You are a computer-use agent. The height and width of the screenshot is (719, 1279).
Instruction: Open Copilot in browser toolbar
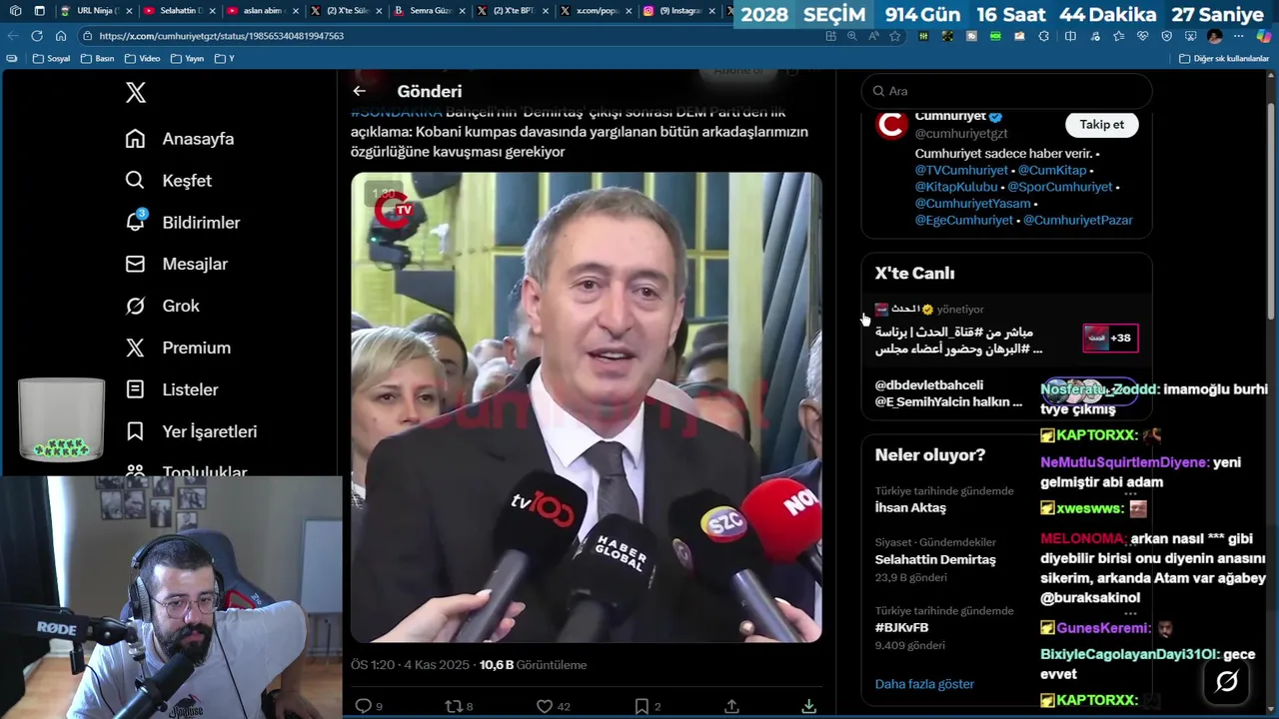coord(1263,36)
